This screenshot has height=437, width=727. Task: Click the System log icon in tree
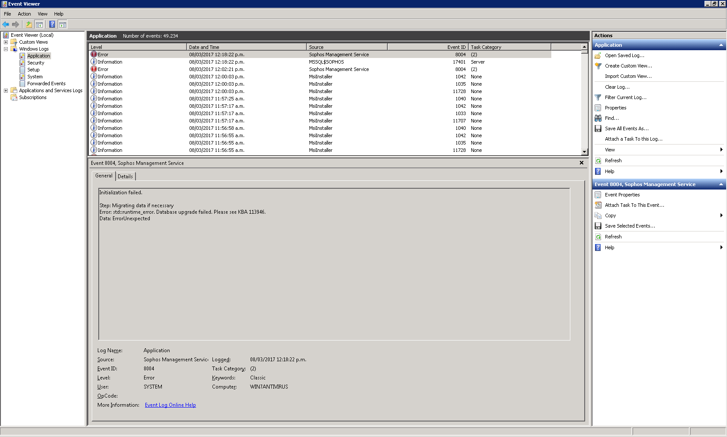click(x=23, y=77)
